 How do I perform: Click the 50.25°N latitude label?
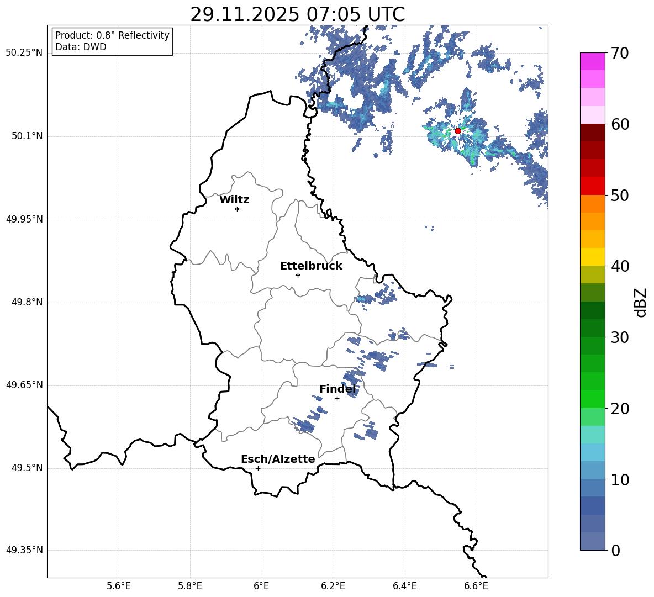(x=24, y=53)
